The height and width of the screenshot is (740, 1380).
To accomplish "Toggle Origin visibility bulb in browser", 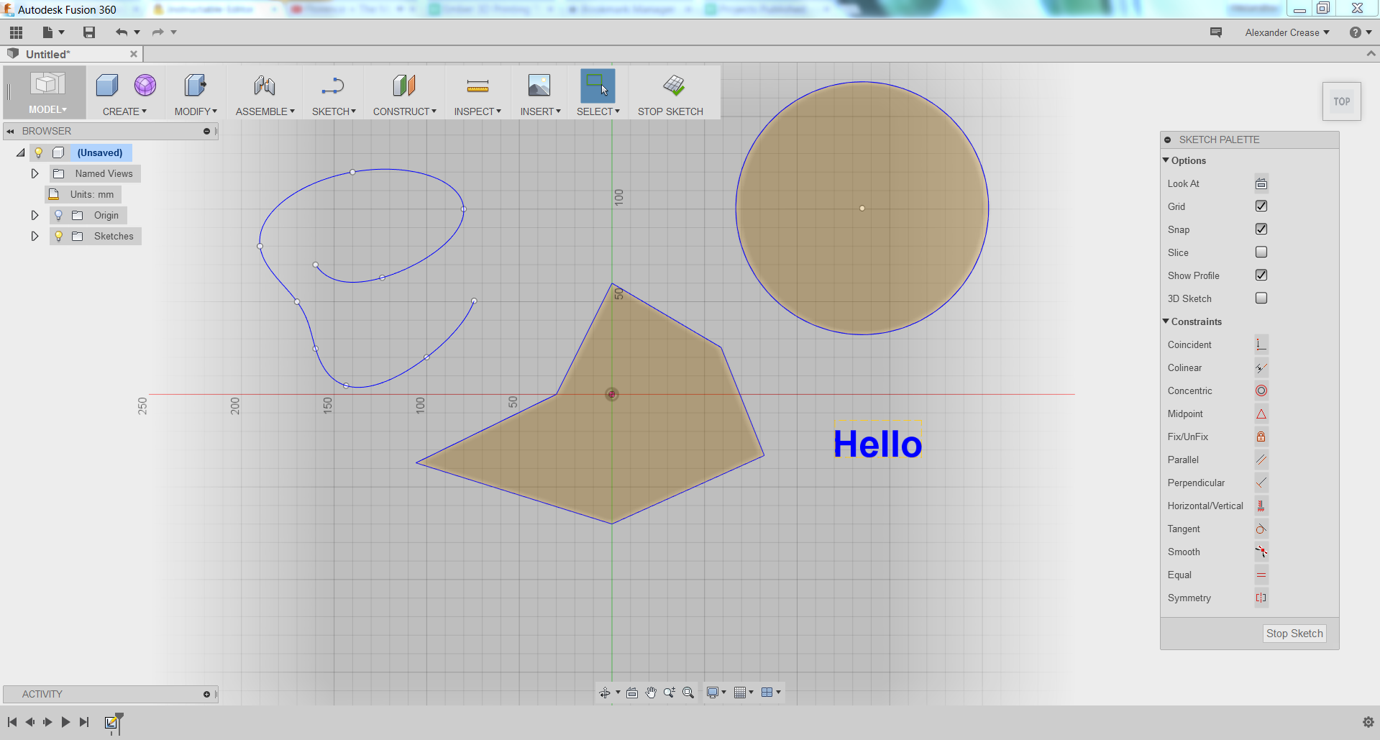I will pos(58,215).
